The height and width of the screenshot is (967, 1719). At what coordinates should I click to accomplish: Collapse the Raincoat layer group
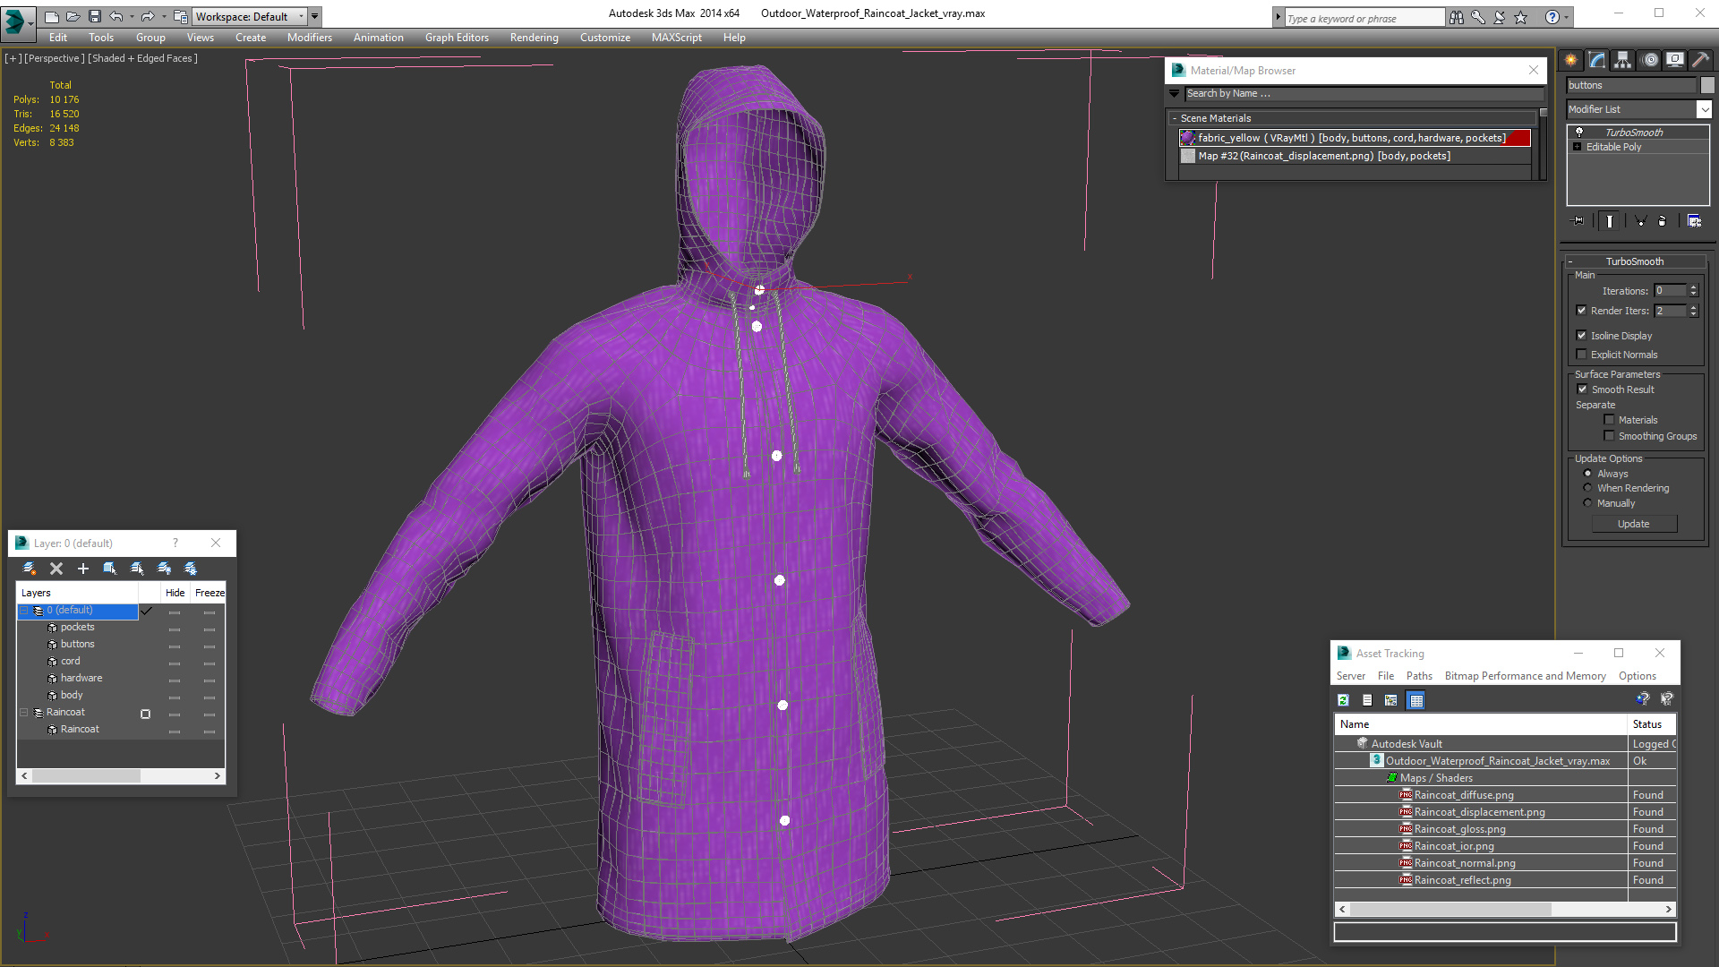point(24,713)
